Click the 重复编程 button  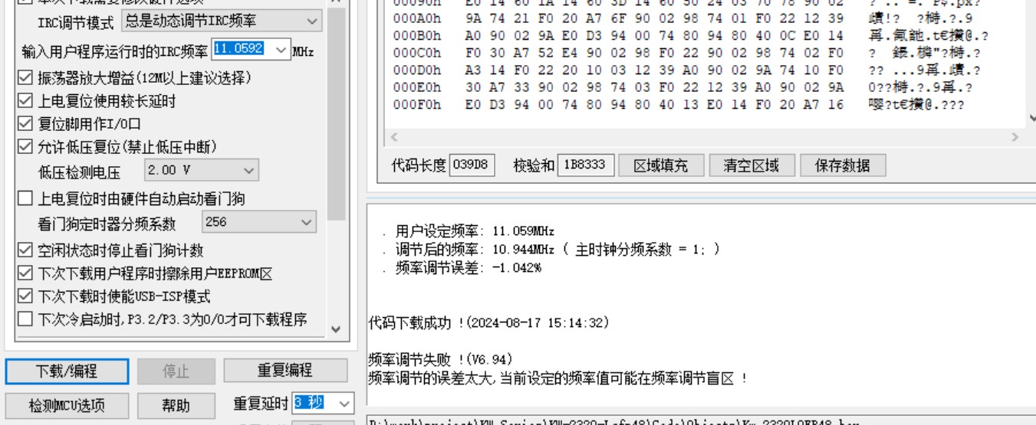[x=284, y=371]
